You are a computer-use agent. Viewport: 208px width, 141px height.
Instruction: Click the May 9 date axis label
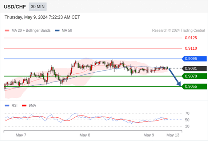click(x=149, y=135)
